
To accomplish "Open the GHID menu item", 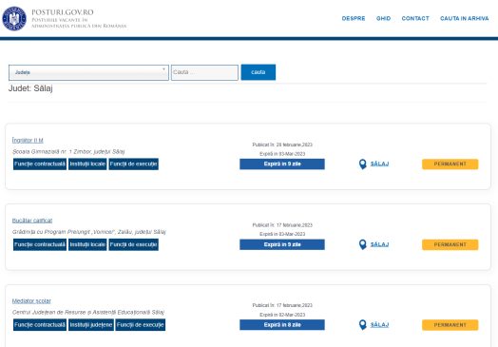I will click(x=383, y=18).
